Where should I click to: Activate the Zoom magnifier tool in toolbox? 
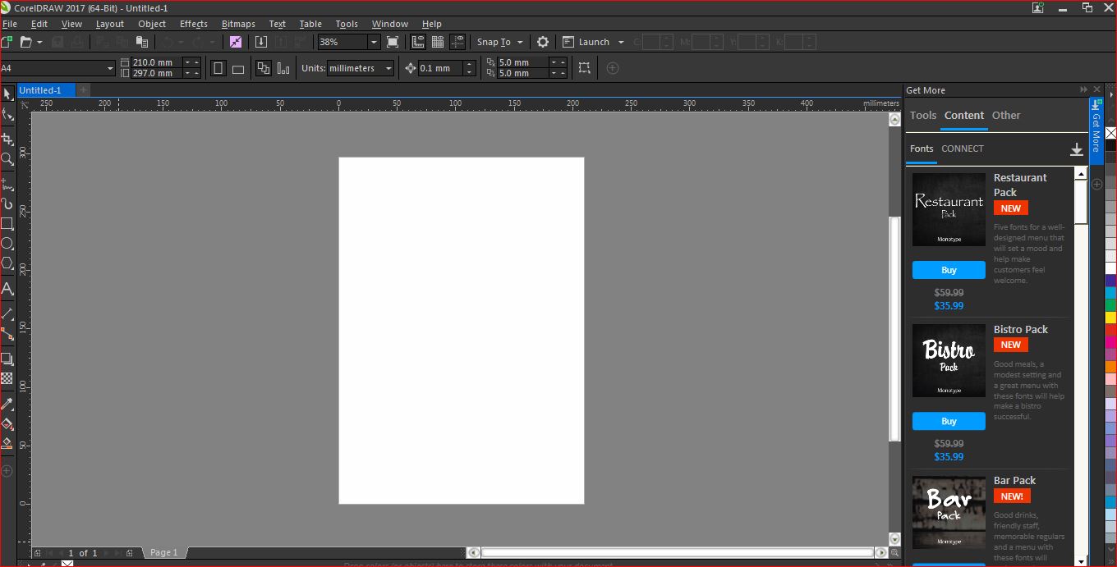pyautogui.click(x=7, y=159)
